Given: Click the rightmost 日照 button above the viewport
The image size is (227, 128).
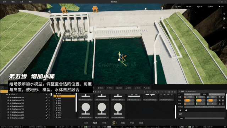Looking at the screenshot, I should (221, 6).
